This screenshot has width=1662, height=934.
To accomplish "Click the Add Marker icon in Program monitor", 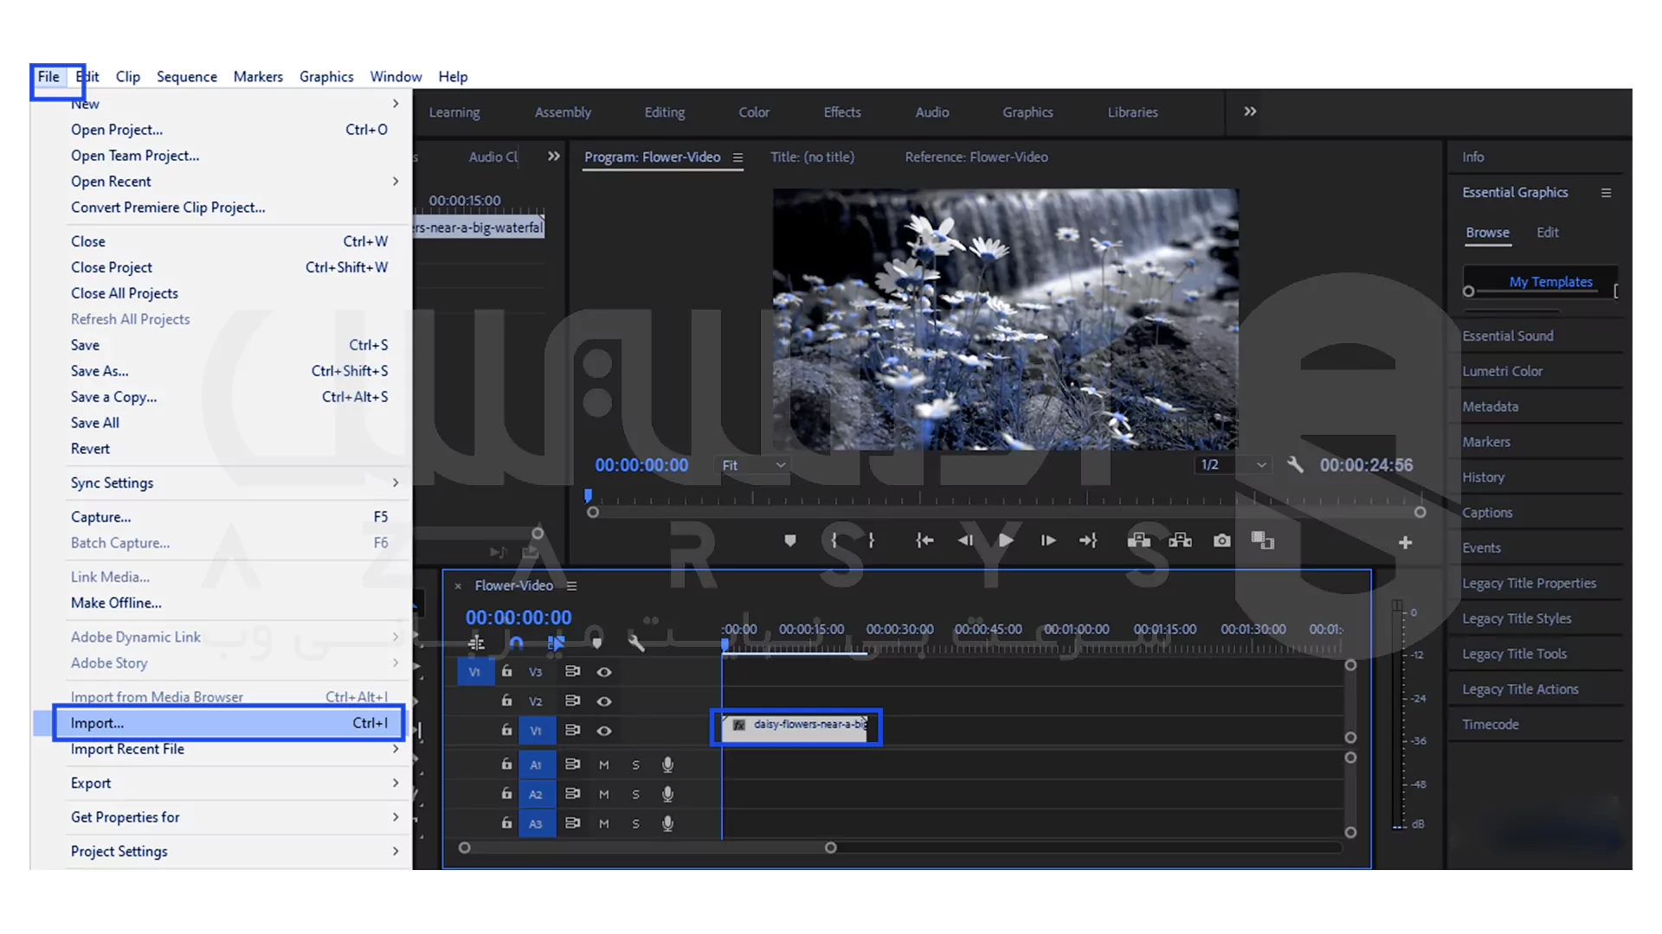I will [789, 541].
